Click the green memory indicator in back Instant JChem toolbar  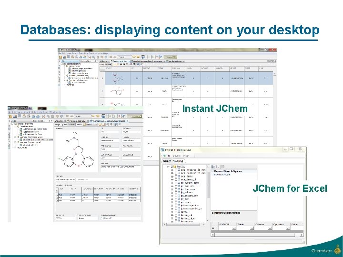(170, 57)
